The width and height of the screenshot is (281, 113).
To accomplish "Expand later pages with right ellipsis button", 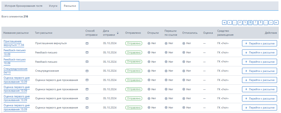I will click(266, 22).
